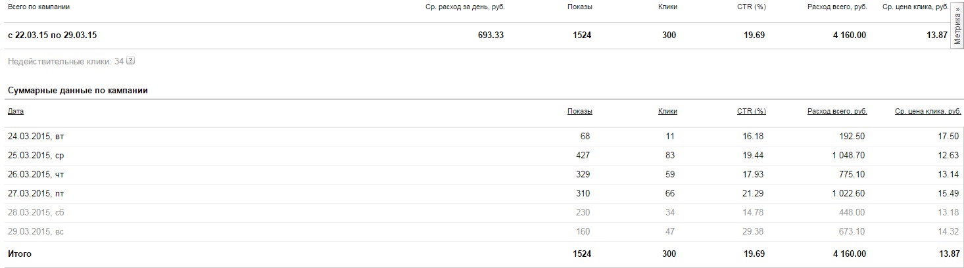Click the 1 048.70 expense value
The image size is (964, 268).
[846, 156]
